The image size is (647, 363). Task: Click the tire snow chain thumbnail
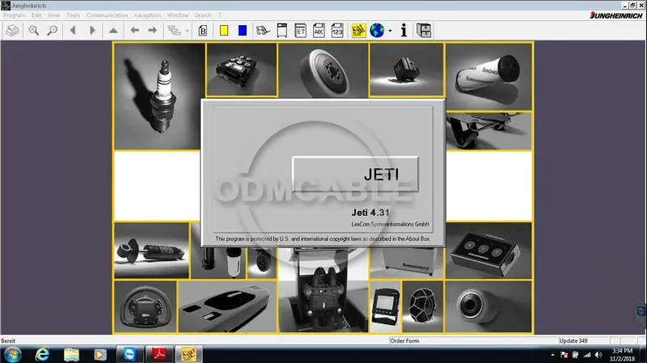422,306
